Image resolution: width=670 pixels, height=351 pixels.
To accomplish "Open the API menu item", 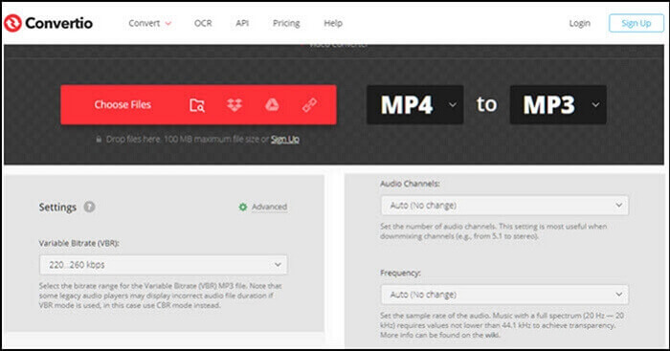I will pos(242,23).
